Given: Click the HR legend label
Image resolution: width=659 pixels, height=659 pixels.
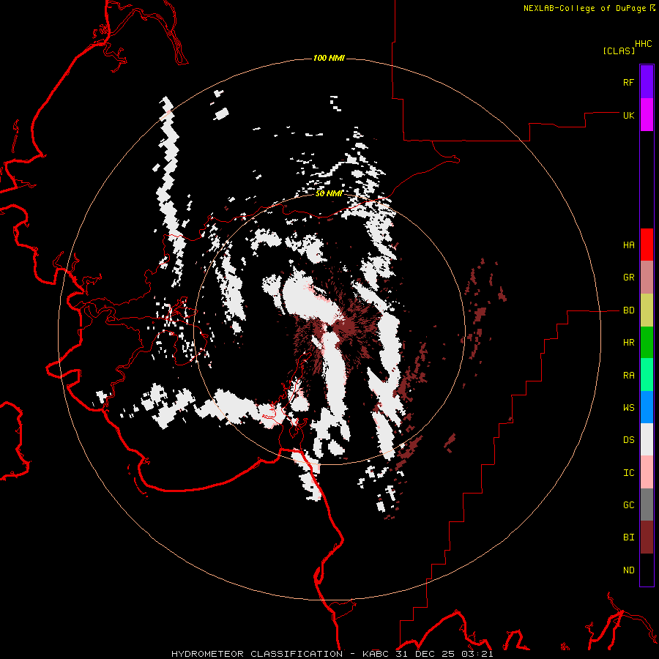Looking at the screenshot, I should pyautogui.click(x=628, y=343).
